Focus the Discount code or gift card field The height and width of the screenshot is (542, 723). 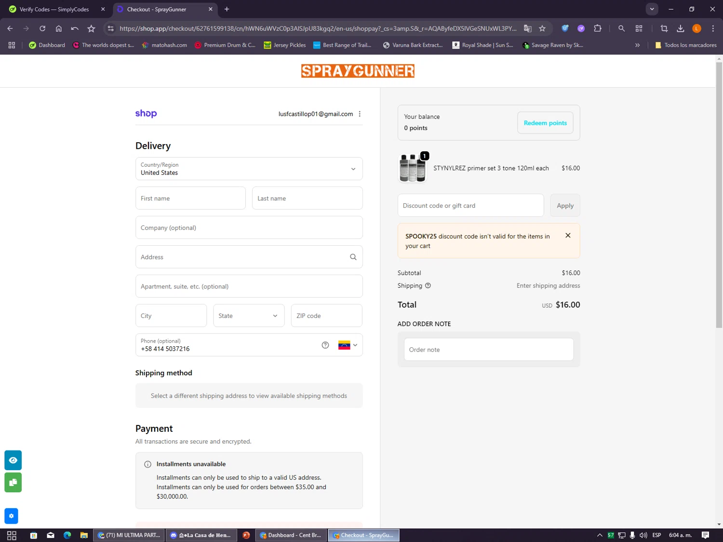470,205
